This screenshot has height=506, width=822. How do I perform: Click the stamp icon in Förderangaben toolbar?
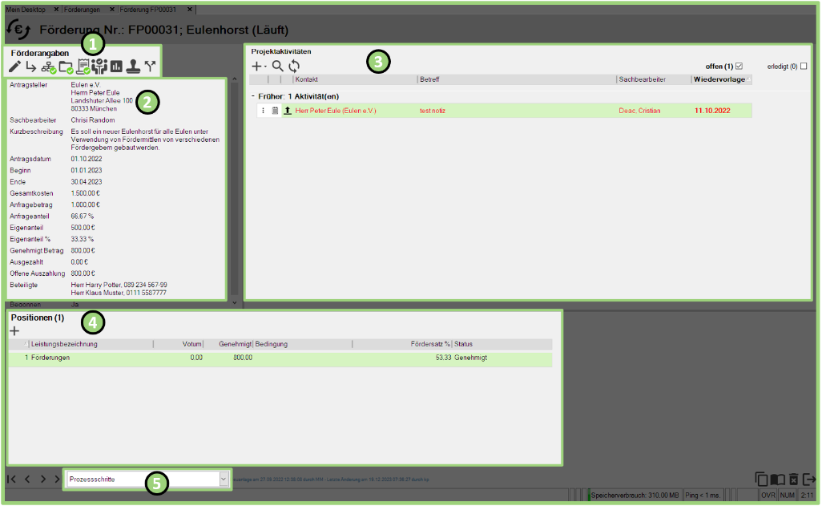click(x=133, y=67)
